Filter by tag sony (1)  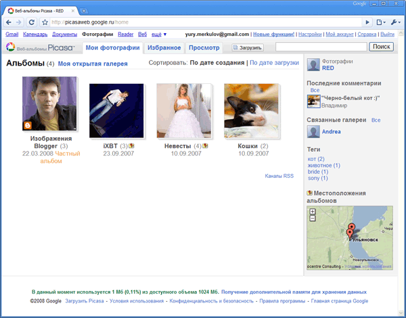coord(318,178)
